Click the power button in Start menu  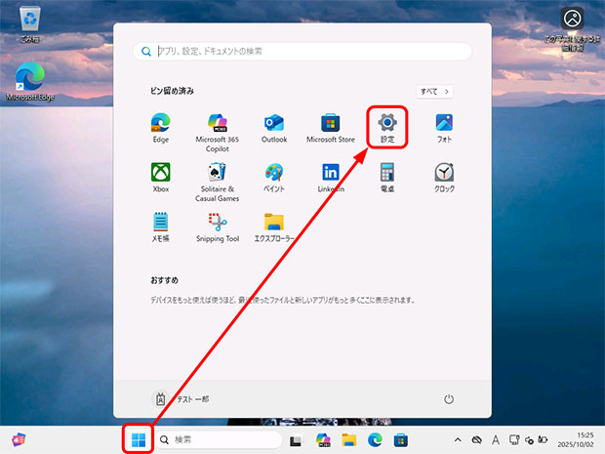point(448,399)
